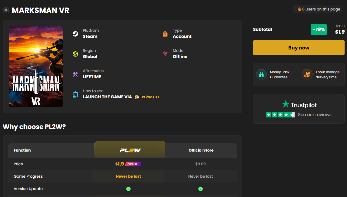
Task: Click the flame icon beside users count
Action: [x=299, y=9]
